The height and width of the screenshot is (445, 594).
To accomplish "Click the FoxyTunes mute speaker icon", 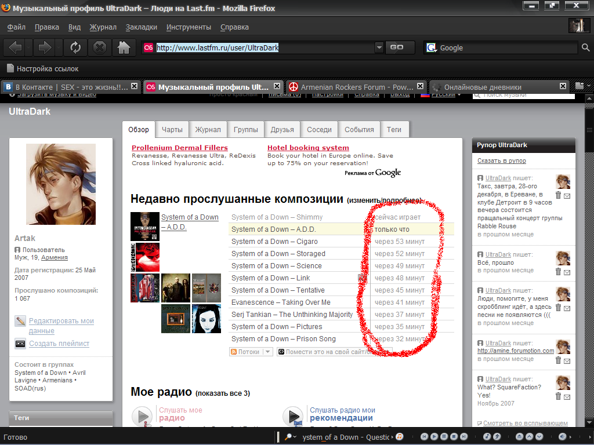I will coord(563,437).
